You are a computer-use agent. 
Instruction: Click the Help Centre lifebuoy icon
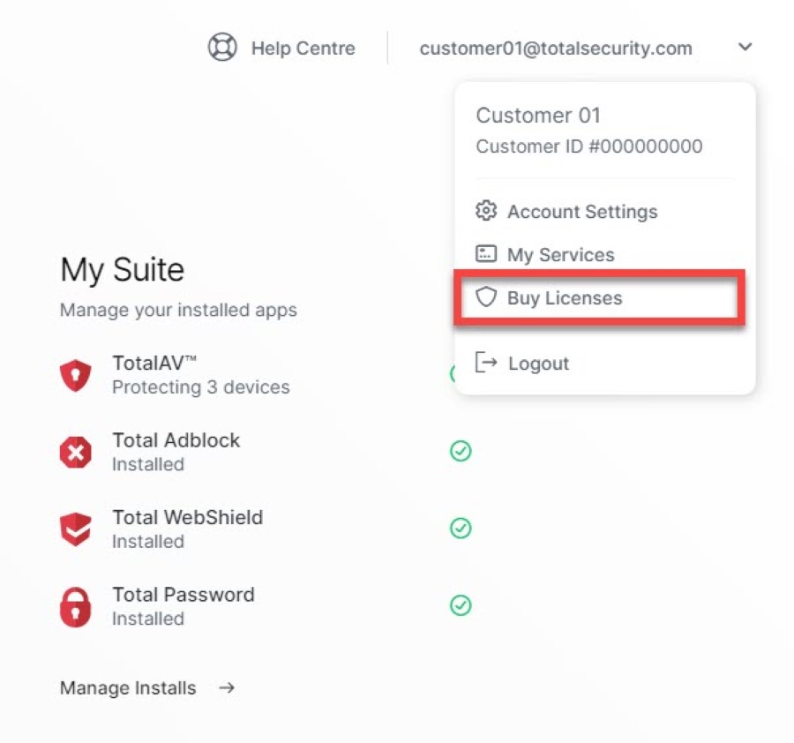pos(222,48)
